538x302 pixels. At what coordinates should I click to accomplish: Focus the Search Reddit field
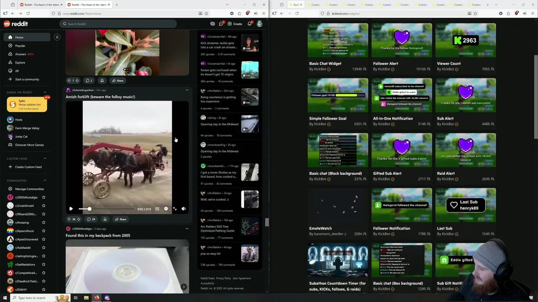click(x=118, y=24)
